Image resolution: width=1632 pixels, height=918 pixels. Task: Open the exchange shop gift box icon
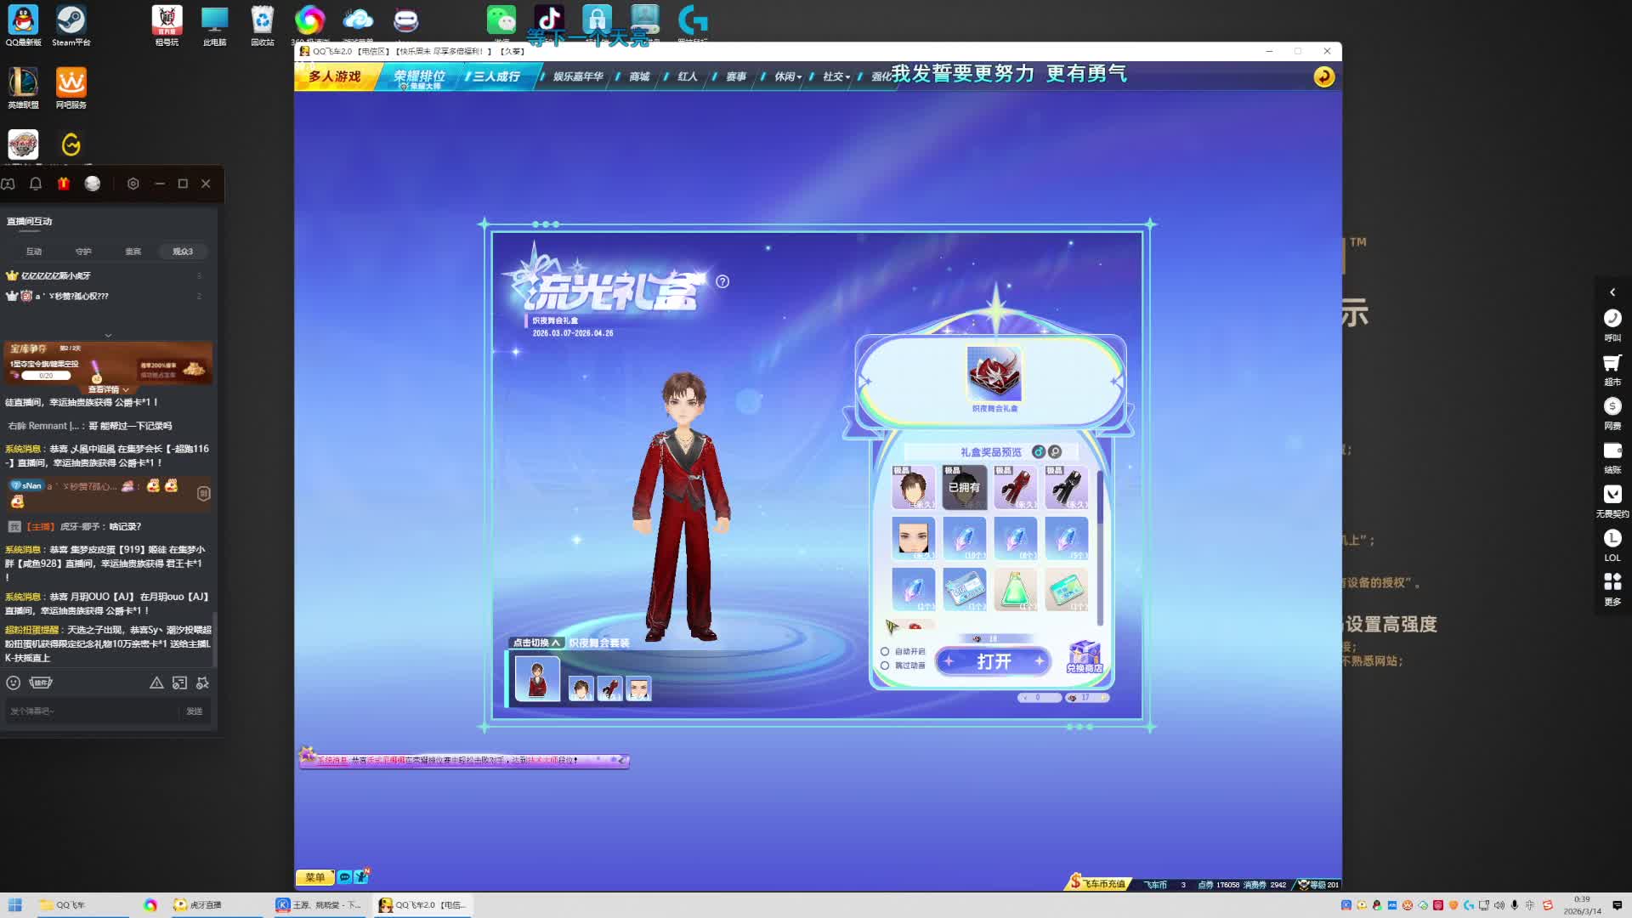click(1085, 656)
